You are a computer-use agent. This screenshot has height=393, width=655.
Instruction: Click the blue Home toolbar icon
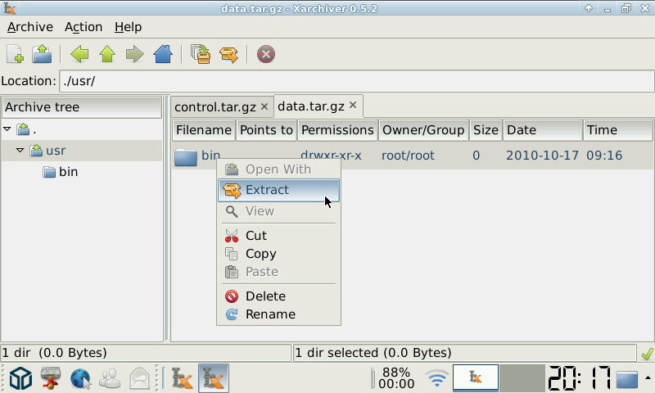pyautogui.click(x=163, y=54)
